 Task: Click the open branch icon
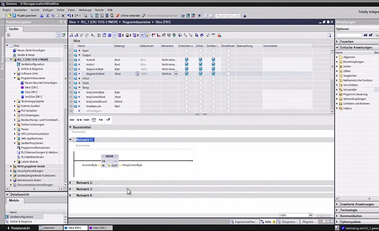click(101, 120)
